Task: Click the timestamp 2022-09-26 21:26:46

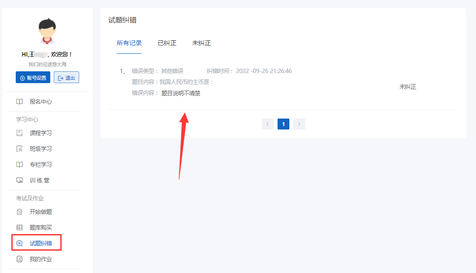Action: pos(264,71)
